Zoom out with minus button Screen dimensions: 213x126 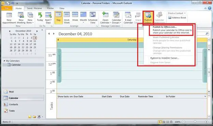(x=183, y=122)
